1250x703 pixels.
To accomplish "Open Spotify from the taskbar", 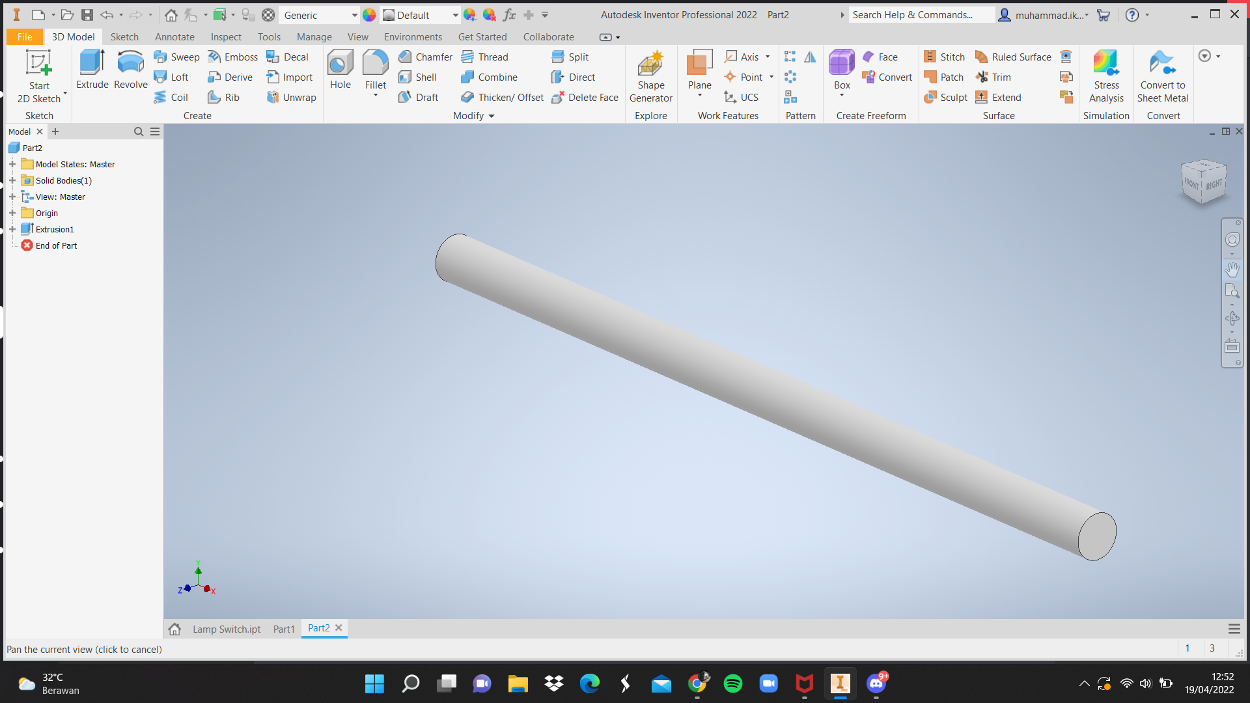I will 733,683.
